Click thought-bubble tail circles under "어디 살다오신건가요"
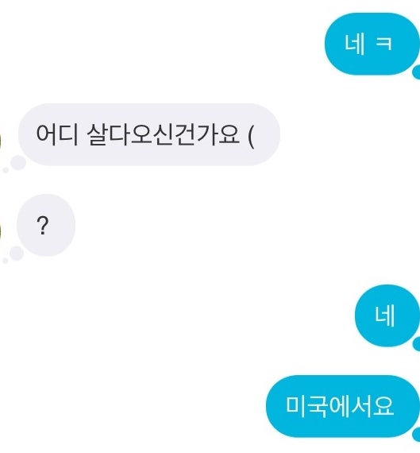The height and width of the screenshot is (453, 420). [x=14, y=165]
